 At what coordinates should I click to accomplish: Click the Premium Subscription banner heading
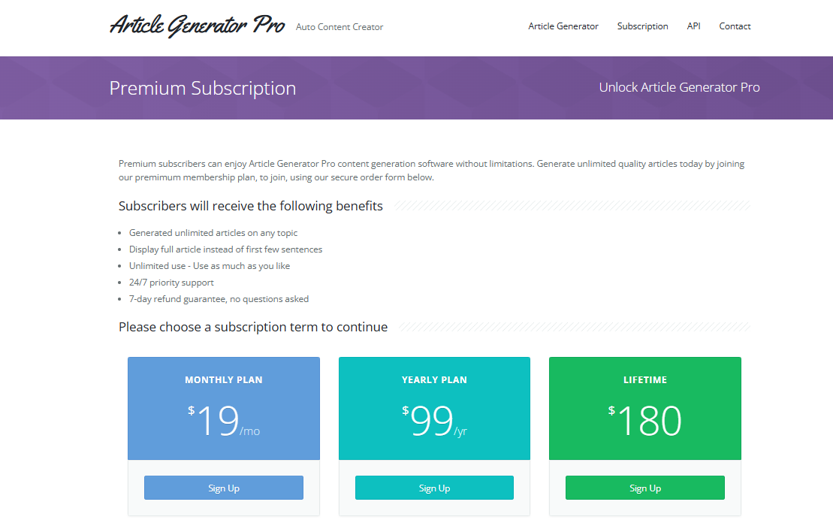pyautogui.click(x=203, y=88)
